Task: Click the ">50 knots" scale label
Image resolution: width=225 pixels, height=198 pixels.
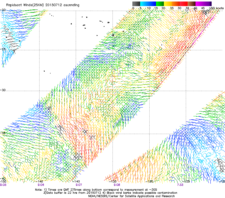Action: [216, 8]
